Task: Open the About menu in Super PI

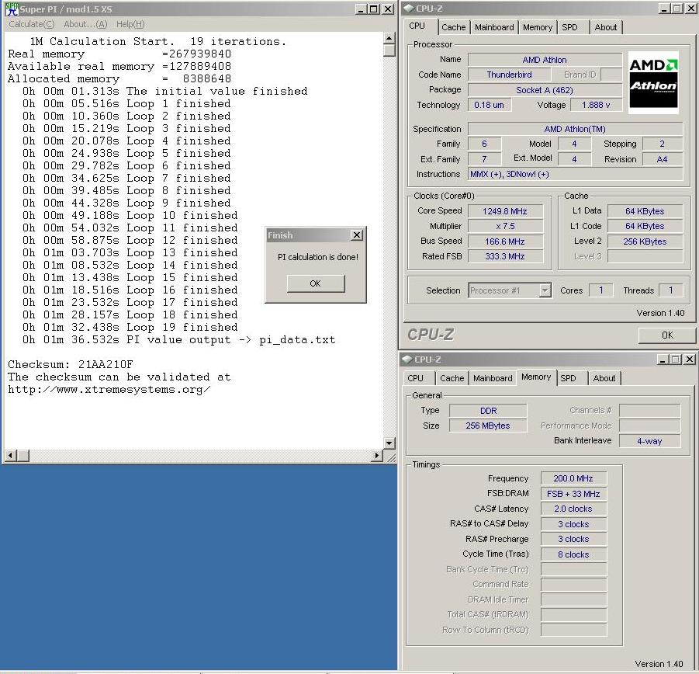Action: pos(85,25)
